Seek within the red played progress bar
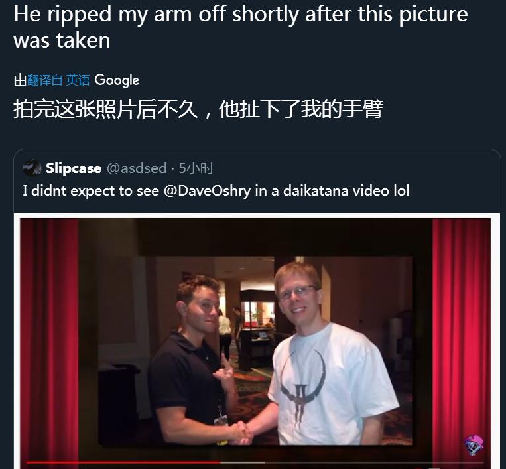 [x=123, y=462]
